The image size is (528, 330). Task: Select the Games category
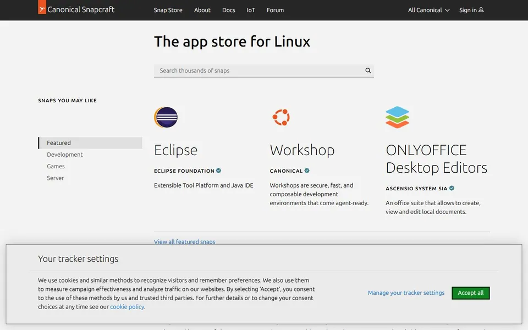[x=56, y=166]
